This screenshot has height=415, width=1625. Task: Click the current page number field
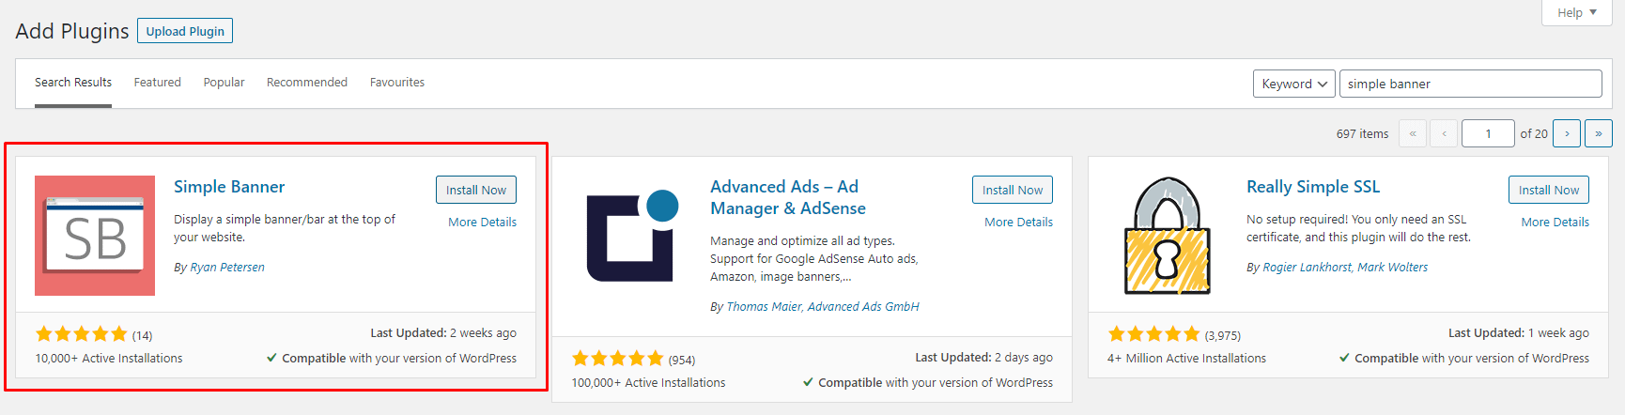click(x=1488, y=133)
